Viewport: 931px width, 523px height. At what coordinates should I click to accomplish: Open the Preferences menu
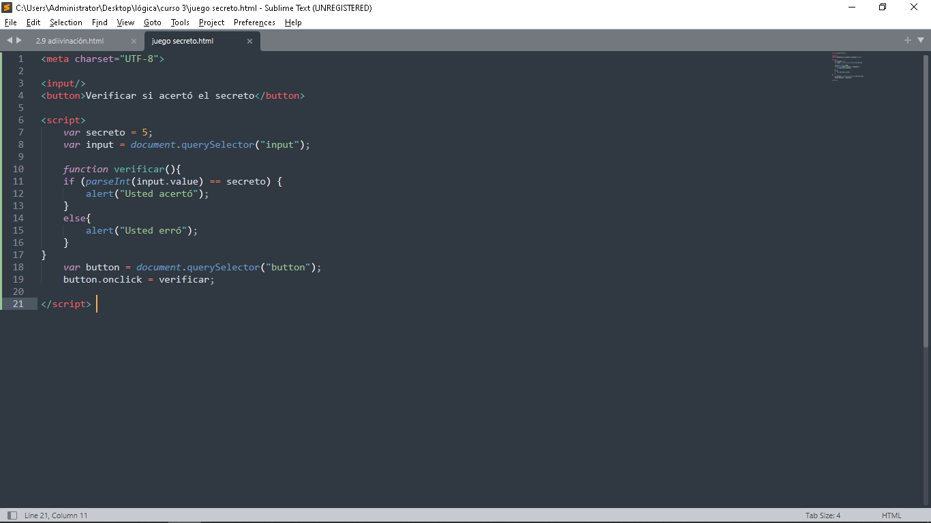[254, 22]
